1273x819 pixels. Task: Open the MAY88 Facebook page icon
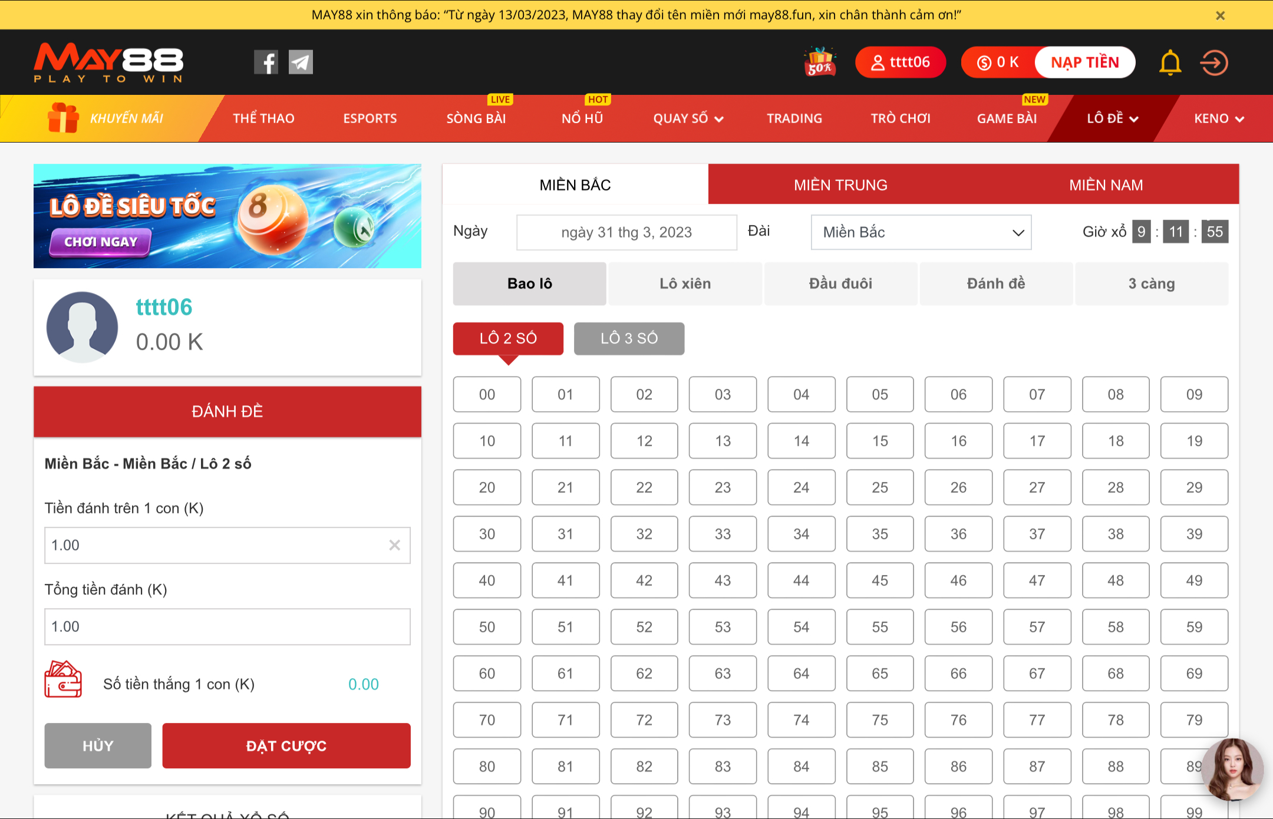(x=266, y=62)
